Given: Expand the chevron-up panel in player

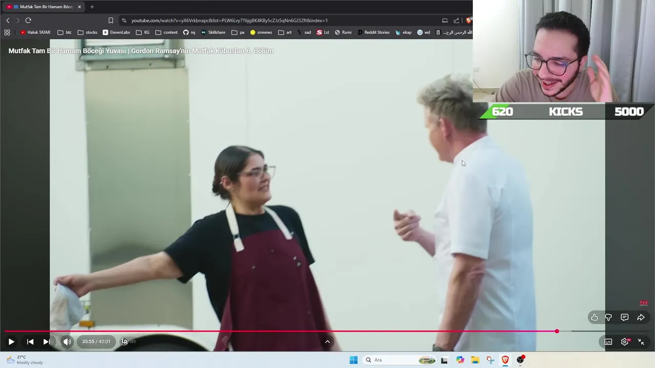Looking at the screenshot, I should tap(327, 341).
